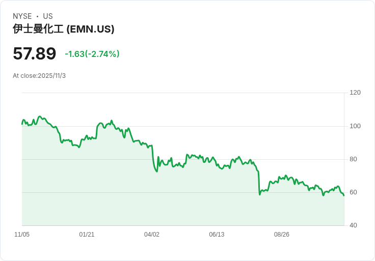Open the 伊士曼化工 (EMN.US) stock title
375x261 pixels.
(63, 29)
